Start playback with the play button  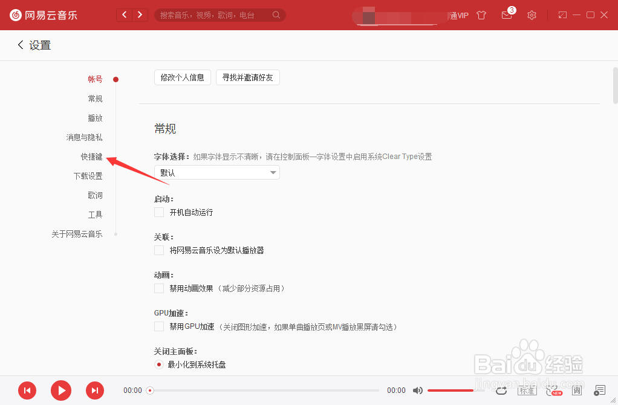(x=61, y=390)
